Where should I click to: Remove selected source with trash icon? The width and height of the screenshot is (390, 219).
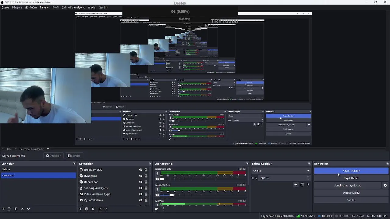87,209
